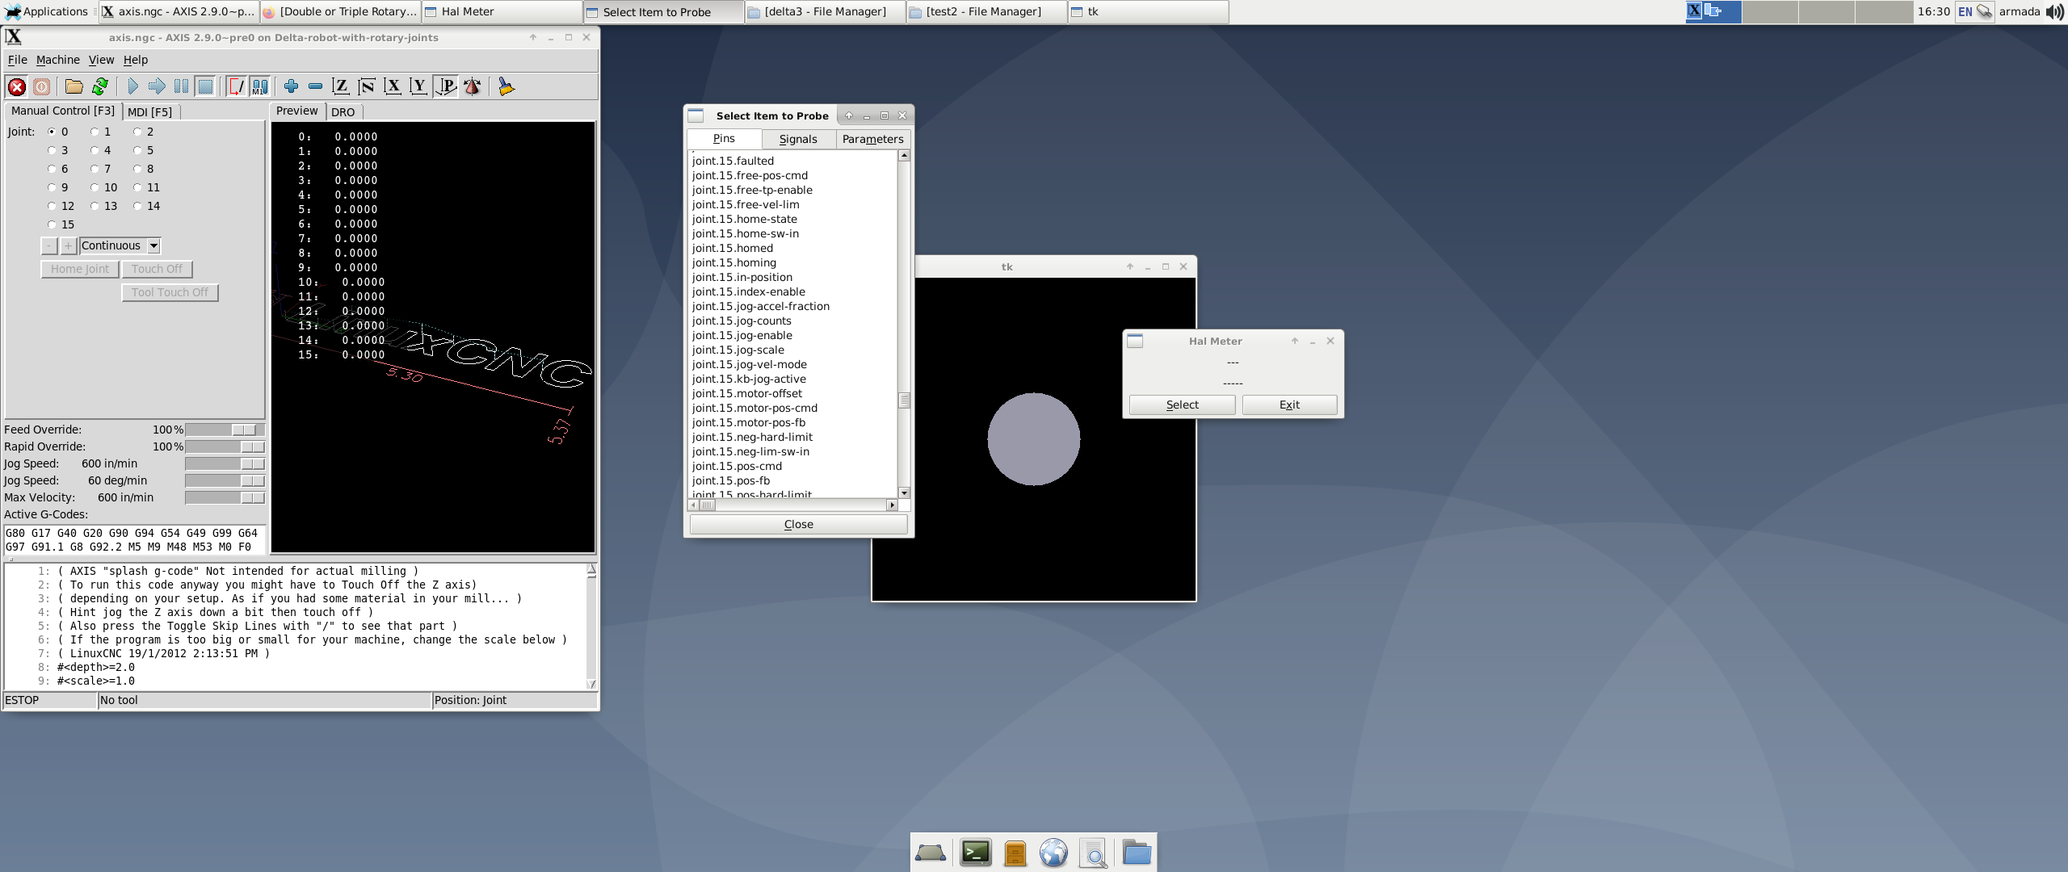
Task: Click the Step arrow icon in AXIS toolbar
Action: point(157,86)
